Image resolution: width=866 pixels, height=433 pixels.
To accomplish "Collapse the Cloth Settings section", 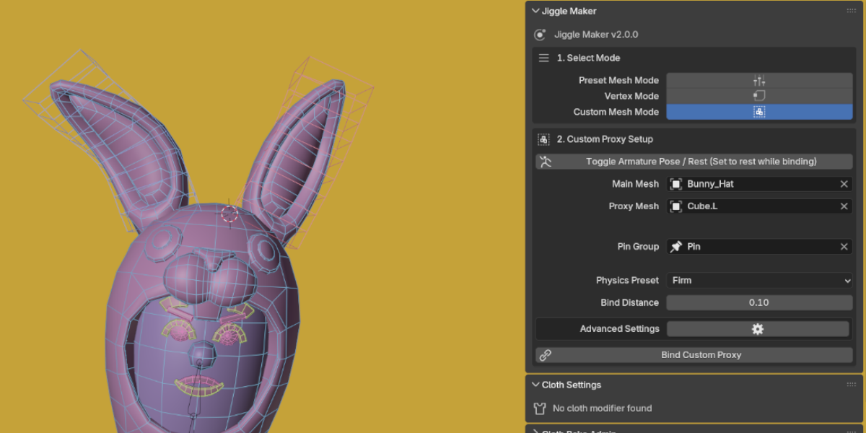I will click(x=535, y=385).
